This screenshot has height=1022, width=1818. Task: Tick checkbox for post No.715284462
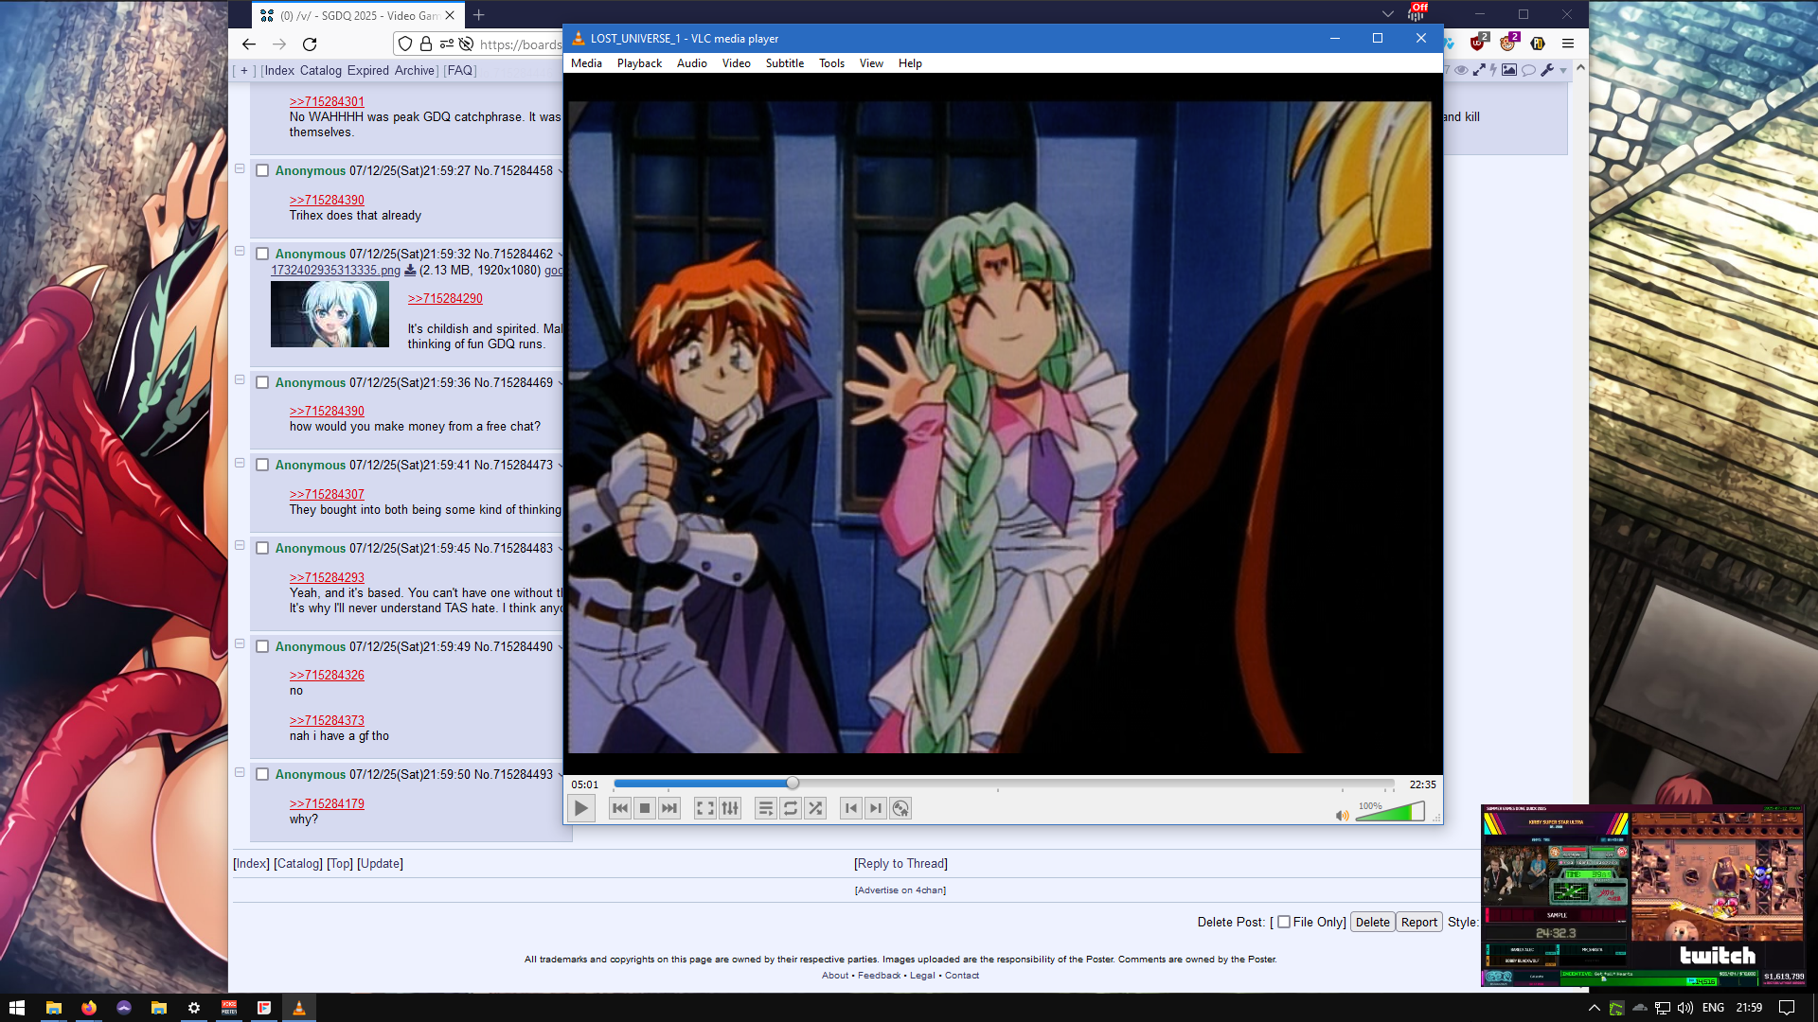262,255
